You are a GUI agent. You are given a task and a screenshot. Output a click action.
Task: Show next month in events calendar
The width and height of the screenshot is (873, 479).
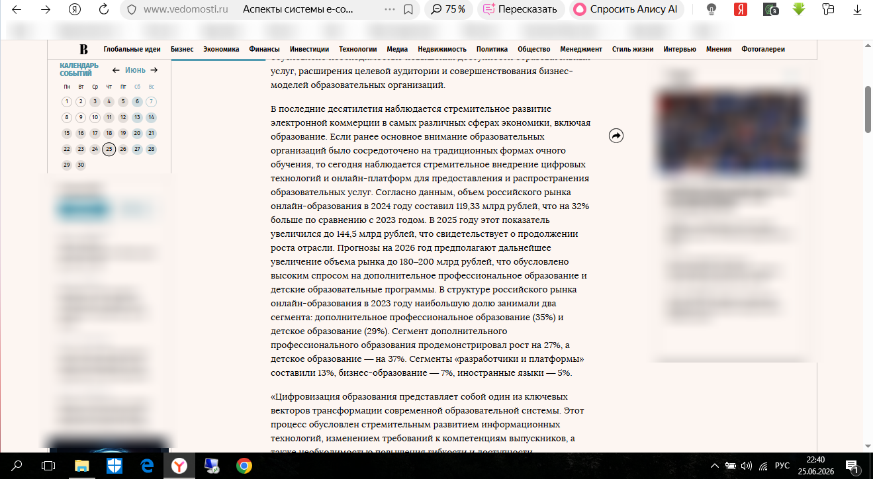(154, 70)
